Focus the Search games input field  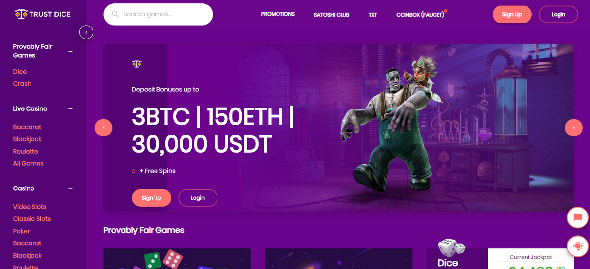(x=158, y=15)
